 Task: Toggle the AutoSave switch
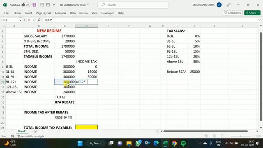(26, 5)
